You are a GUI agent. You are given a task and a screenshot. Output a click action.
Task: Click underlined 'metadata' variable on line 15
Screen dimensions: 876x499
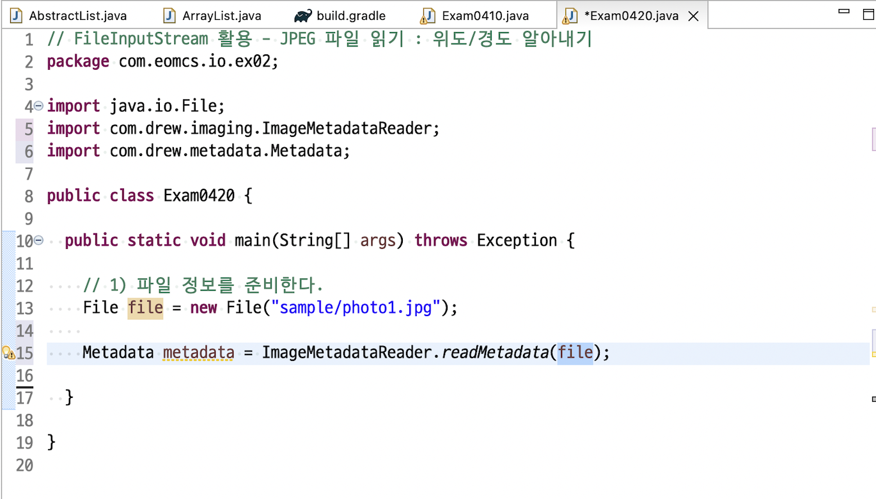(199, 352)
